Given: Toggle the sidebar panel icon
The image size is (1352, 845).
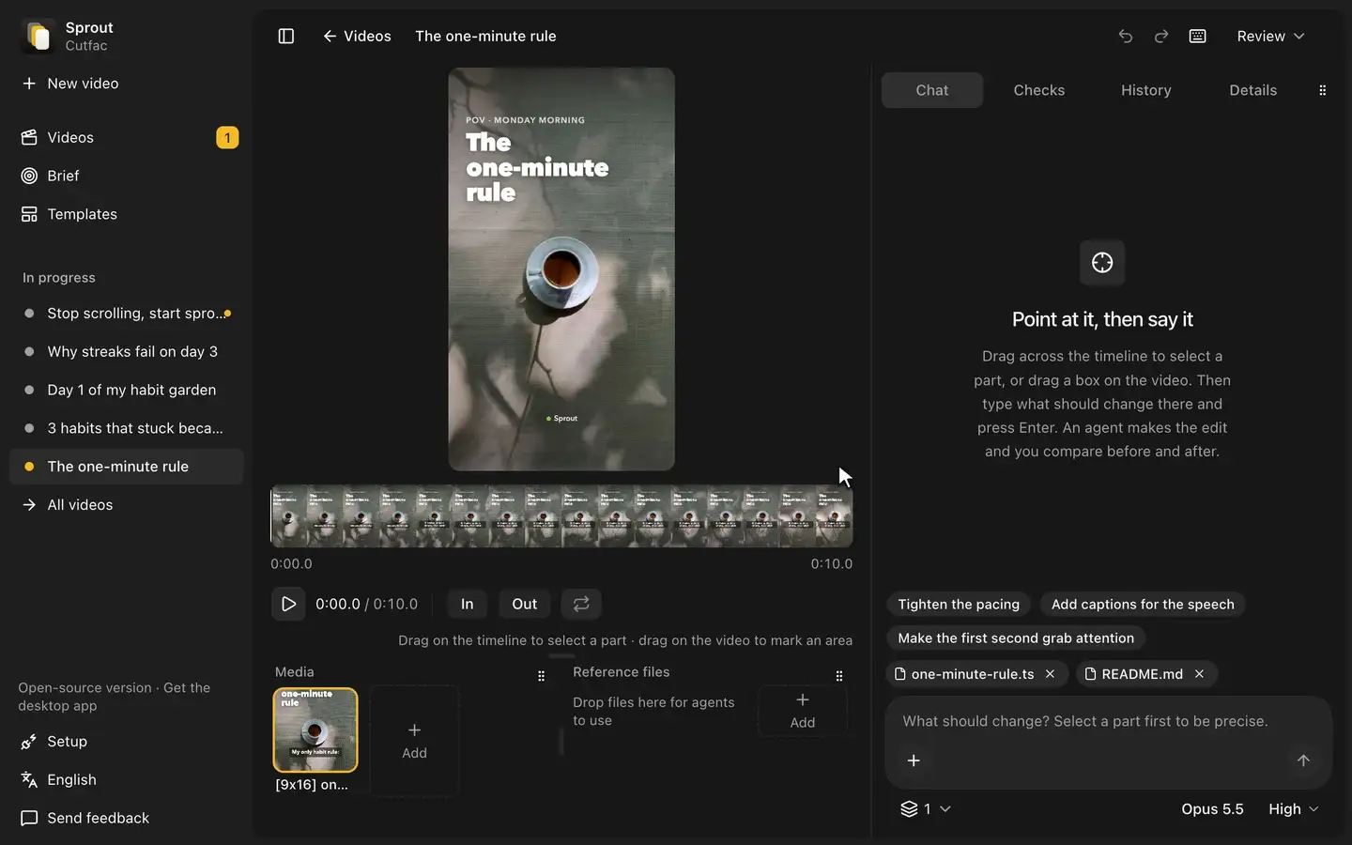Looking at the screenshot, I should [x=286, y=36].
